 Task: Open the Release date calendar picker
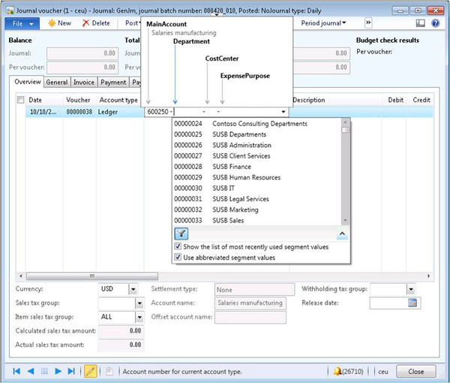point(412,303)
